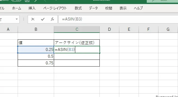Select the empty cell right of 0.5
Screen dimensions: 178x97
point(77,56)
